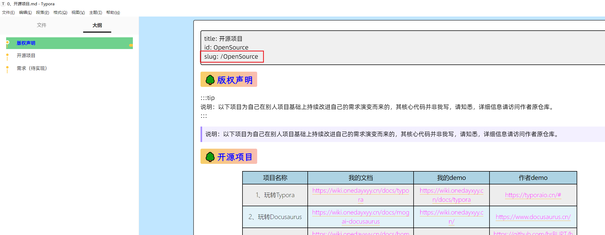Click the 开源项目 heading text
This screenshot has width=605, height=235.
point(235,157)
